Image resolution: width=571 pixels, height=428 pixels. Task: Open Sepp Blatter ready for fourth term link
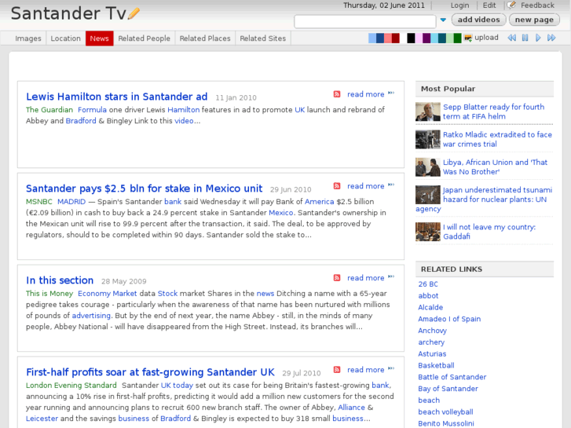coord(493,112)
